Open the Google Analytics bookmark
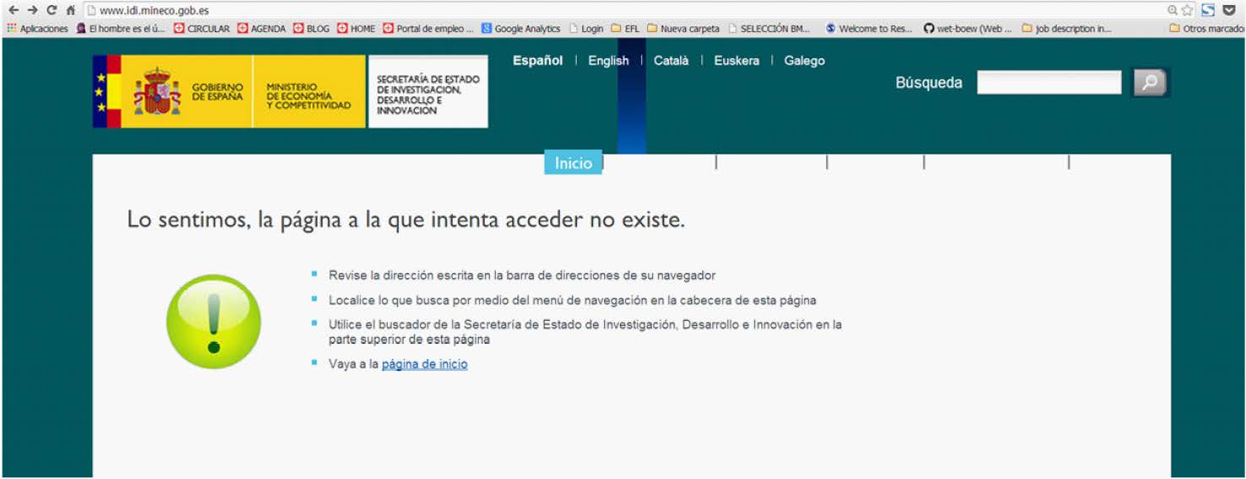Screen dimensions: 1246x479 (x=520, y=29)
